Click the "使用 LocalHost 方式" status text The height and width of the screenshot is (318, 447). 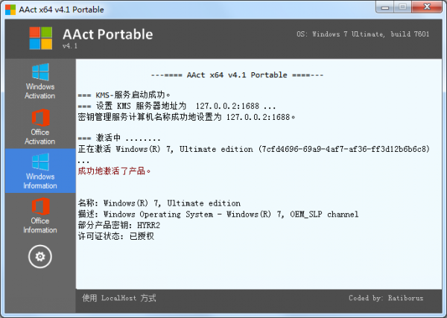pyautogui.click(x=119, y=298)
